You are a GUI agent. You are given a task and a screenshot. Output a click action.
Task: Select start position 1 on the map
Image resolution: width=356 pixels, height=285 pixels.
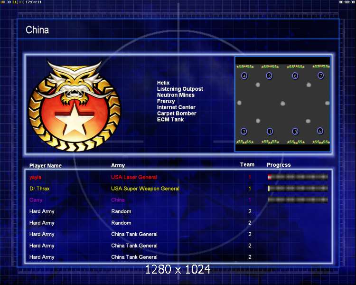tap(270, 132)
